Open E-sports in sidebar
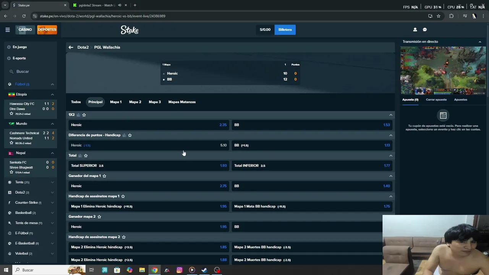This screenshot has width=489, height=275. click(x=19, y=58)
